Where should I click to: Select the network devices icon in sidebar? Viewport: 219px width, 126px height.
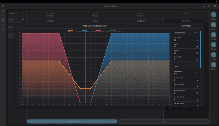(x=3, y=20)
